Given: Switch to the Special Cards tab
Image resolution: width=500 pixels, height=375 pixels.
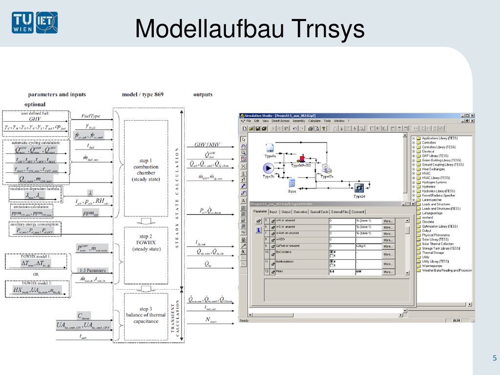Looking at the screenshot, I should [319, 212].
